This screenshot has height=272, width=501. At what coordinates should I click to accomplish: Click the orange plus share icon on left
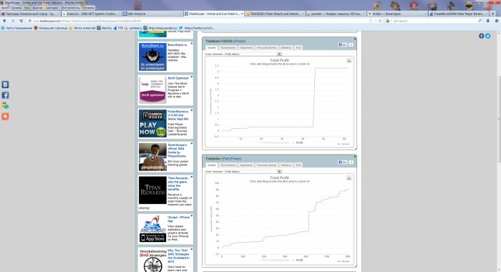click(5, 117)
